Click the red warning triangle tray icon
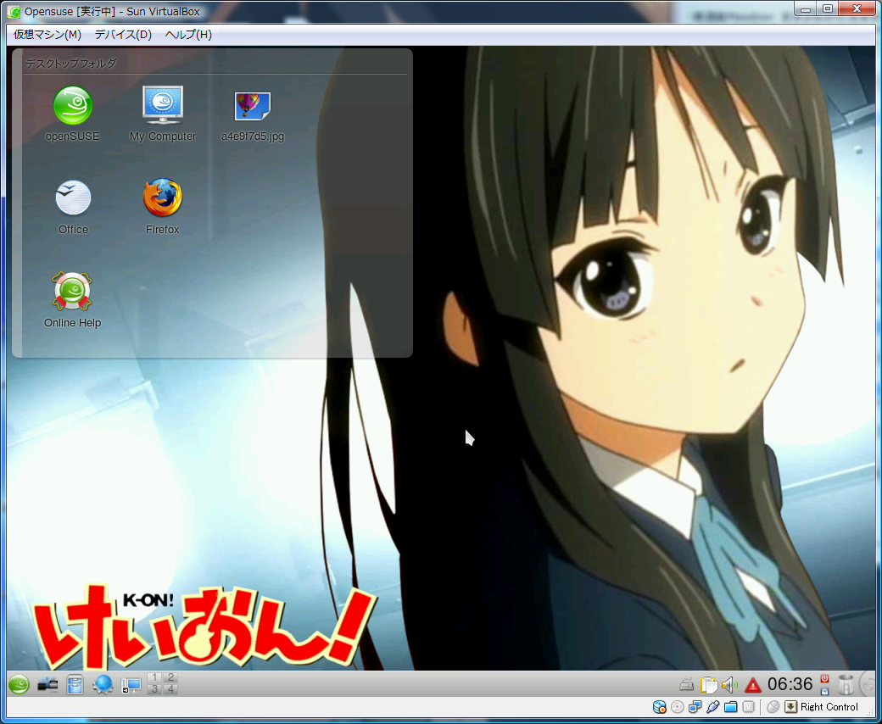882x724 pixels. coord(752,685)
